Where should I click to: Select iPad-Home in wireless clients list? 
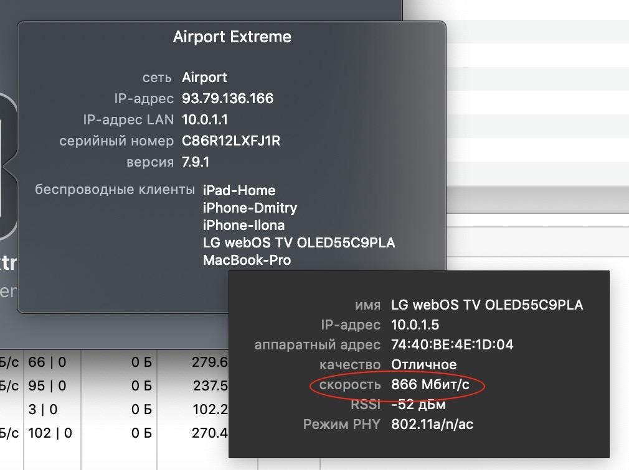point(239,190)
